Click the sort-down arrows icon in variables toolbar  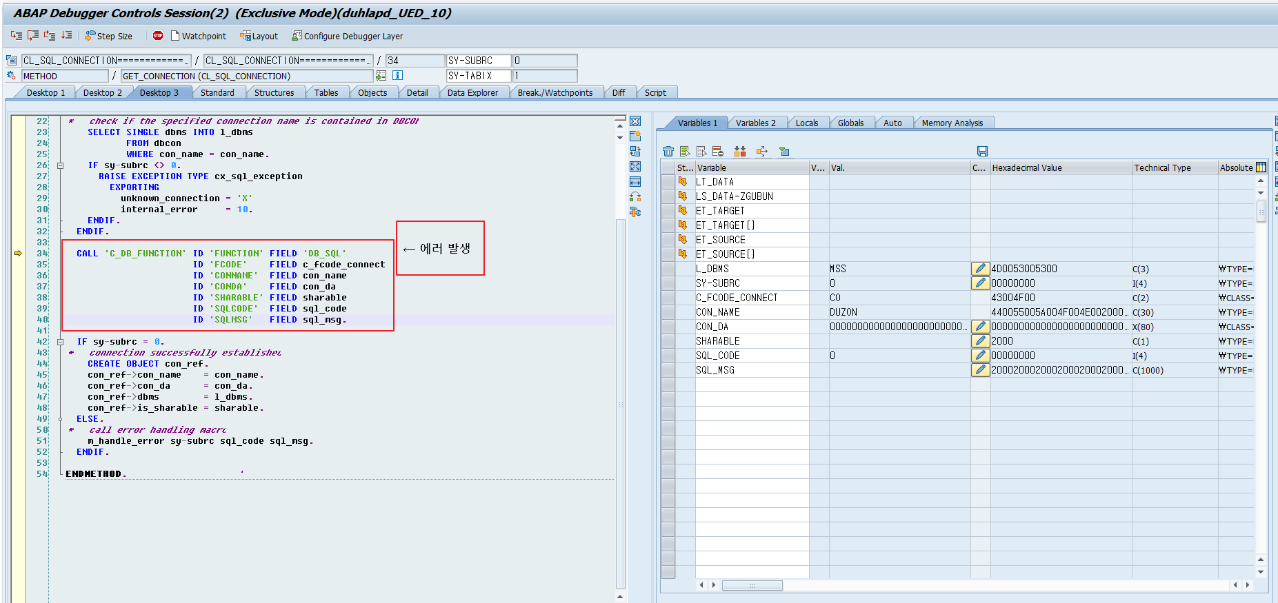[x=740, y=151]
